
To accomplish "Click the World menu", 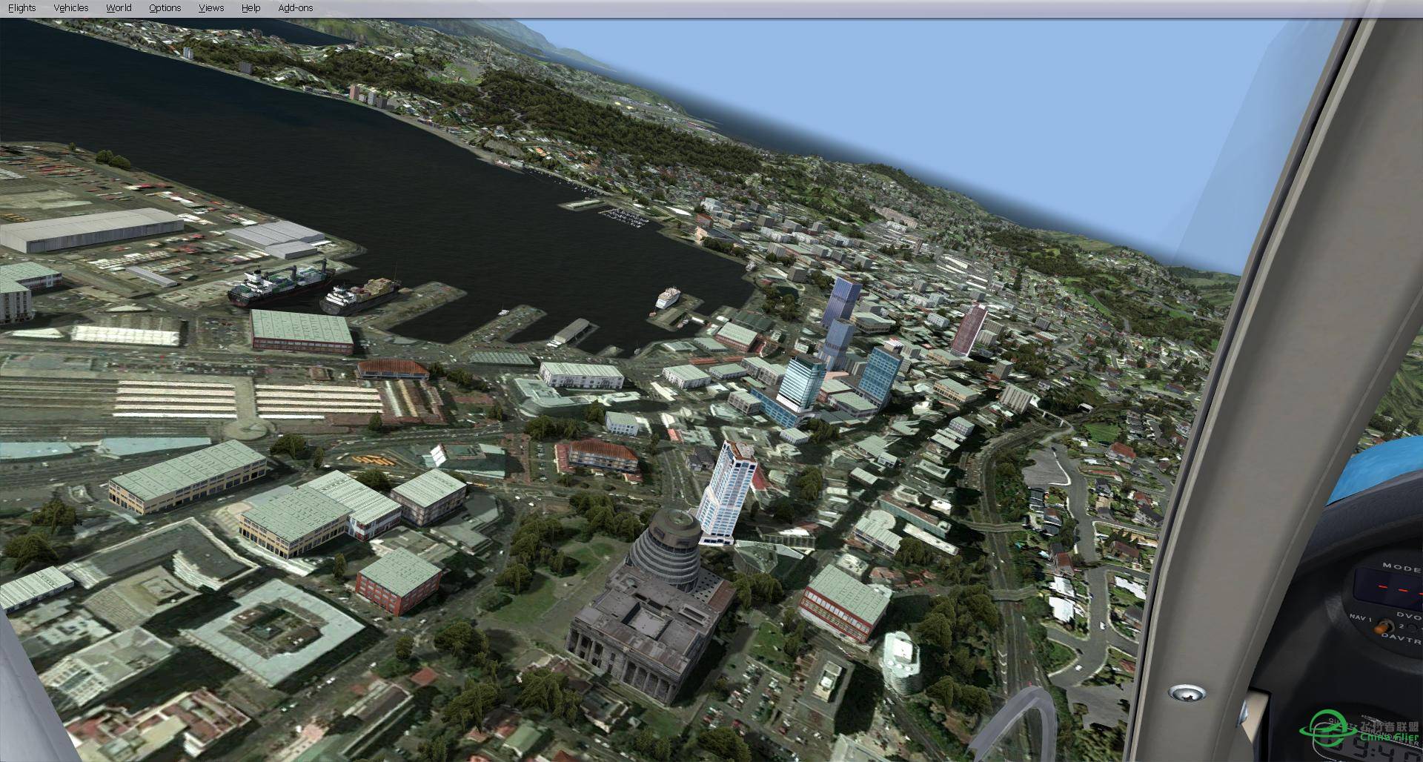I will [119, 7].
